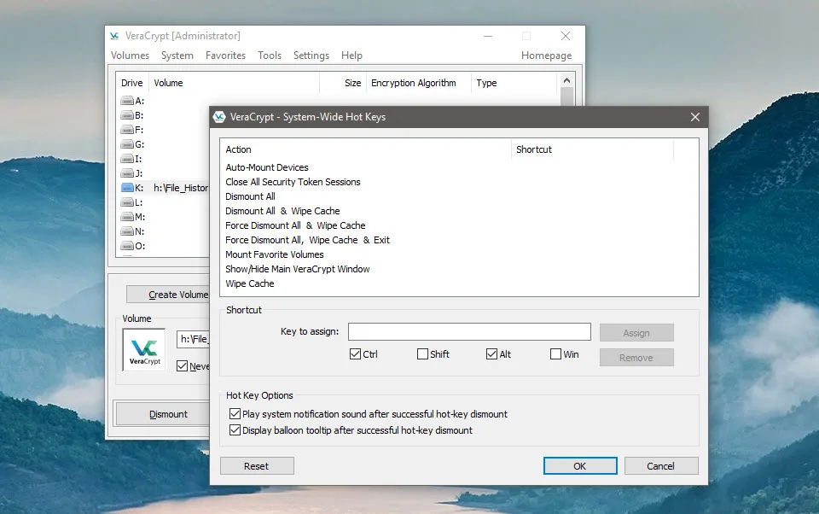Select Force Dismount All, Wipe Cache & Exit
This screenshot has width=819, height=514.
(x=308, y=240)
